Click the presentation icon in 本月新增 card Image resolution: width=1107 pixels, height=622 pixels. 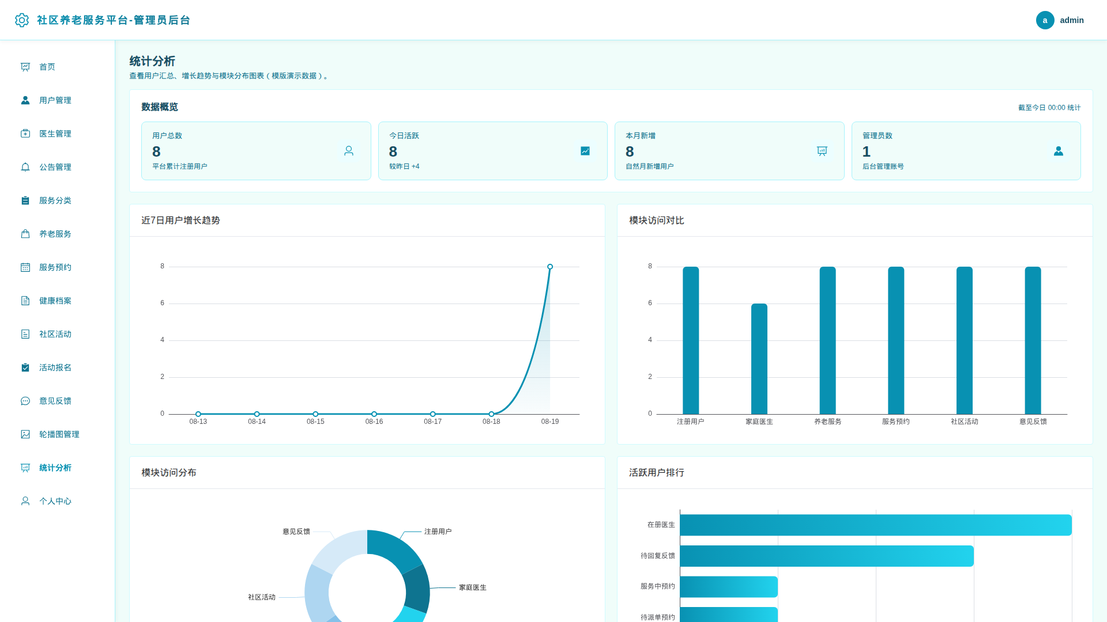click(x=822, y=151)
